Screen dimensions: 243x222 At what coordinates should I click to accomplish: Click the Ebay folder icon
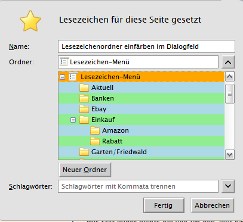click(84, 109)
